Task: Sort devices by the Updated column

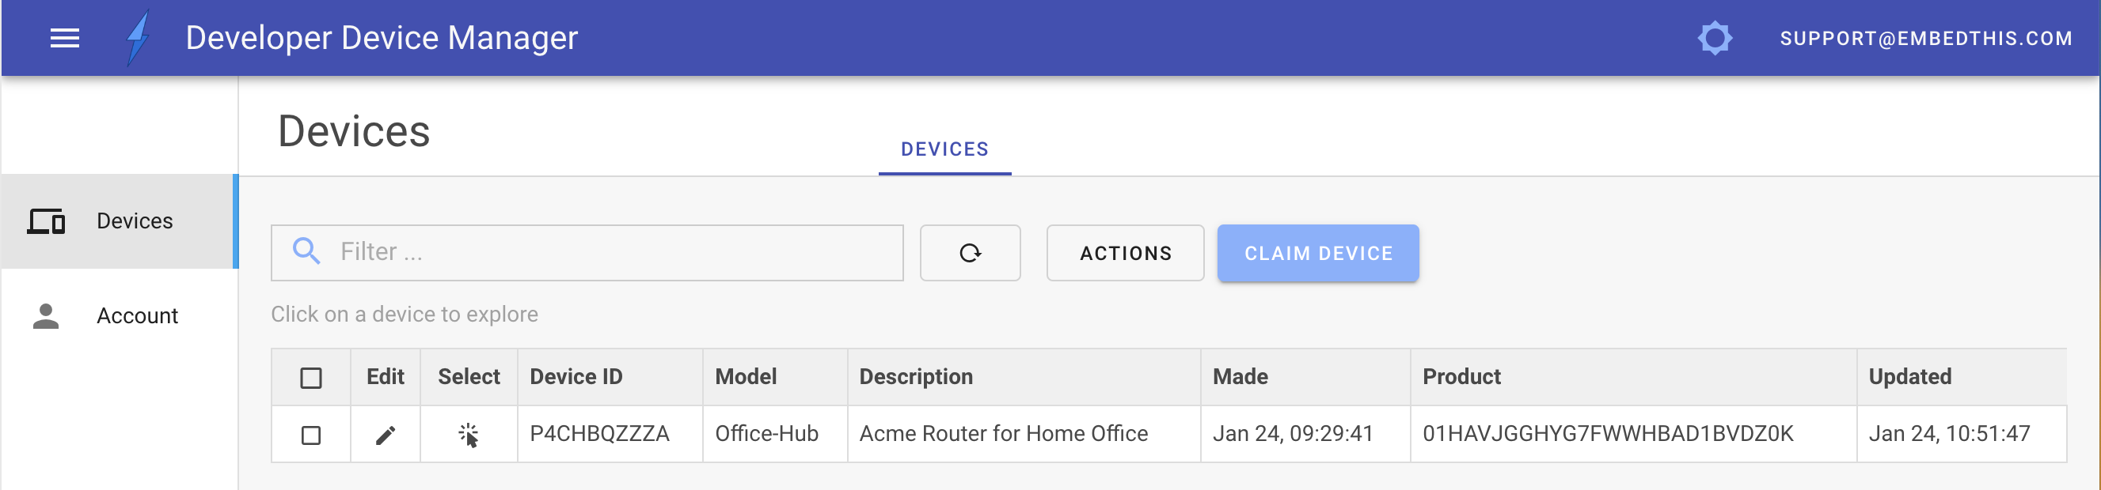Action: click(x=1909, y=377)
